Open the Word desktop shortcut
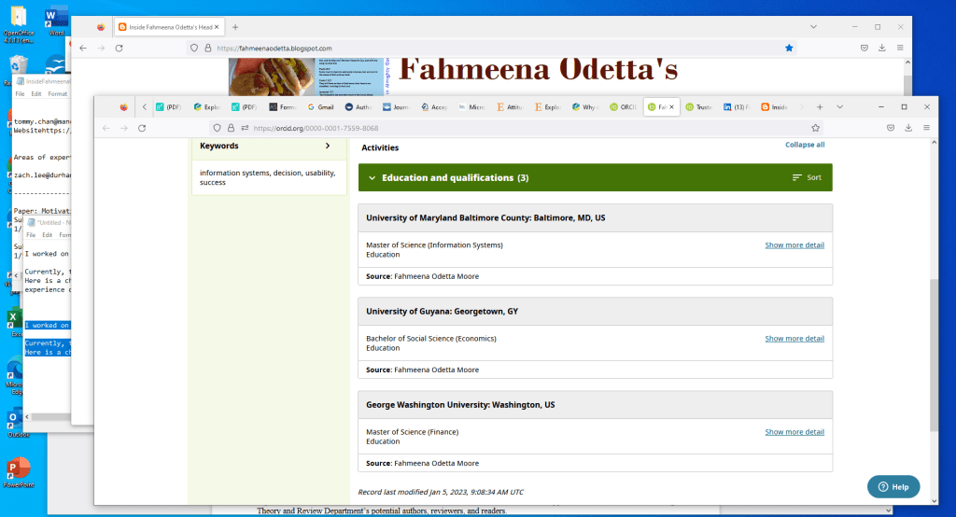 (x=55, y=21)
